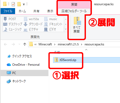Select ネットワーク in the navigation pane
Screen dimensions: 120x103
[x=16, y=81]
